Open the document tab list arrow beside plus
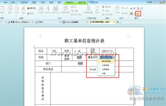 click(120, 22)
